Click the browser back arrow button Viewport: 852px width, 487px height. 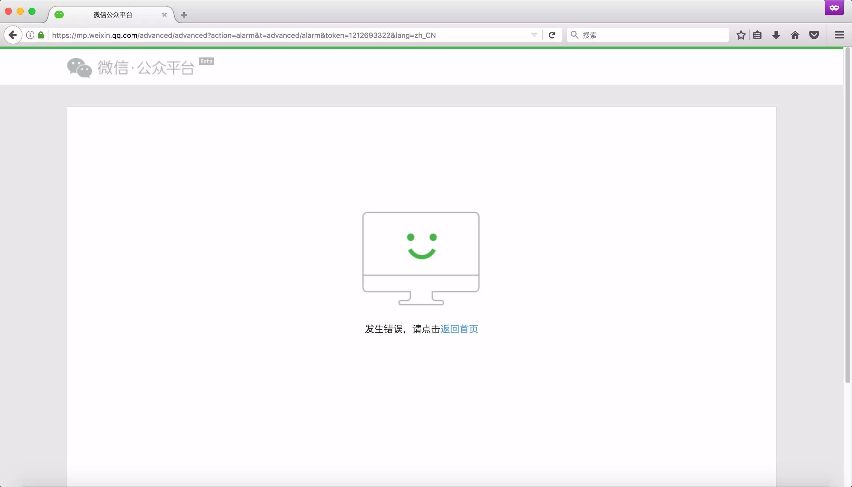click(13, 35)
